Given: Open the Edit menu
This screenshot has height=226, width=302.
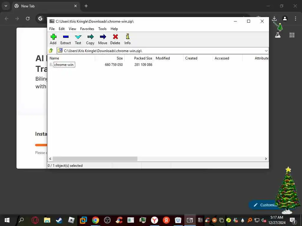Looking at the screenshot, I should [x=62, y=29].
